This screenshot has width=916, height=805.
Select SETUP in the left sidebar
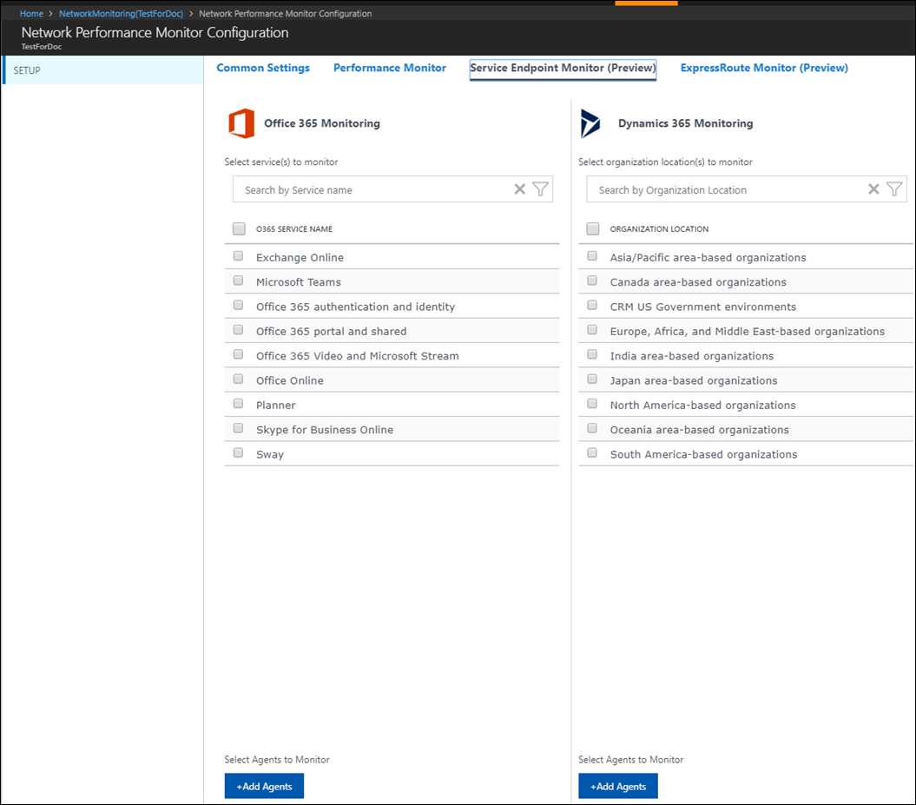(26, 69)
